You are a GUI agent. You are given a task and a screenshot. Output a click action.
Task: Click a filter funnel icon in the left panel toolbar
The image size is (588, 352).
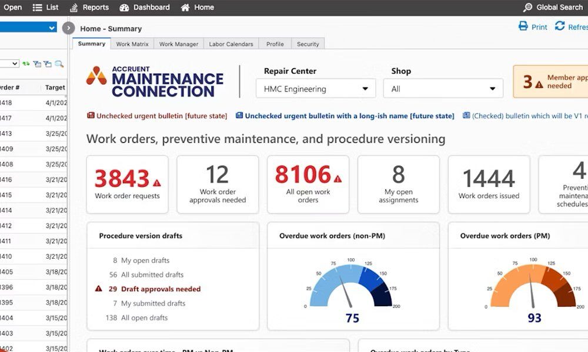point(37,64)
